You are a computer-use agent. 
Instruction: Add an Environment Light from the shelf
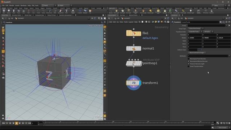pos(158,11)
